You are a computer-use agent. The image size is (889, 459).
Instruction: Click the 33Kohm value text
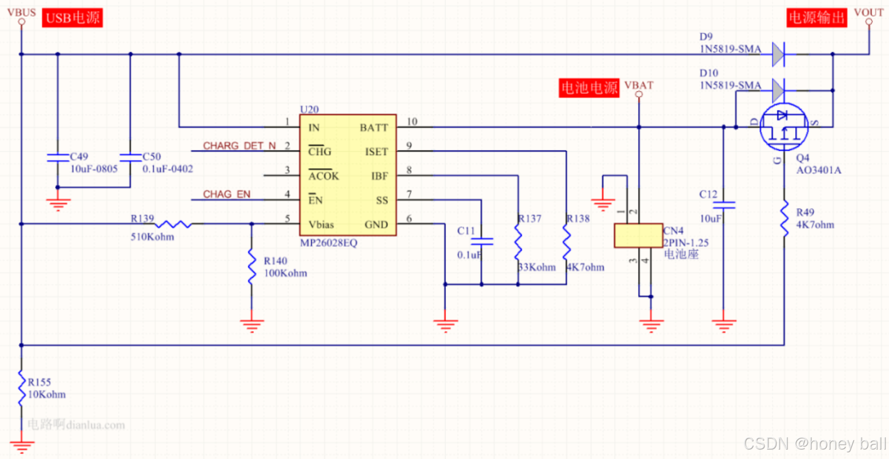tap(537, 267)
